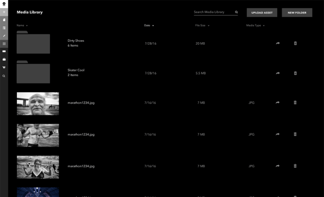Select the bald man portrait thumbnail
The image size is (324, 197).
(38, 104)
